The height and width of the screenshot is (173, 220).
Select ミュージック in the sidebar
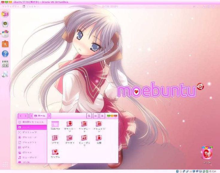(32, 157)
